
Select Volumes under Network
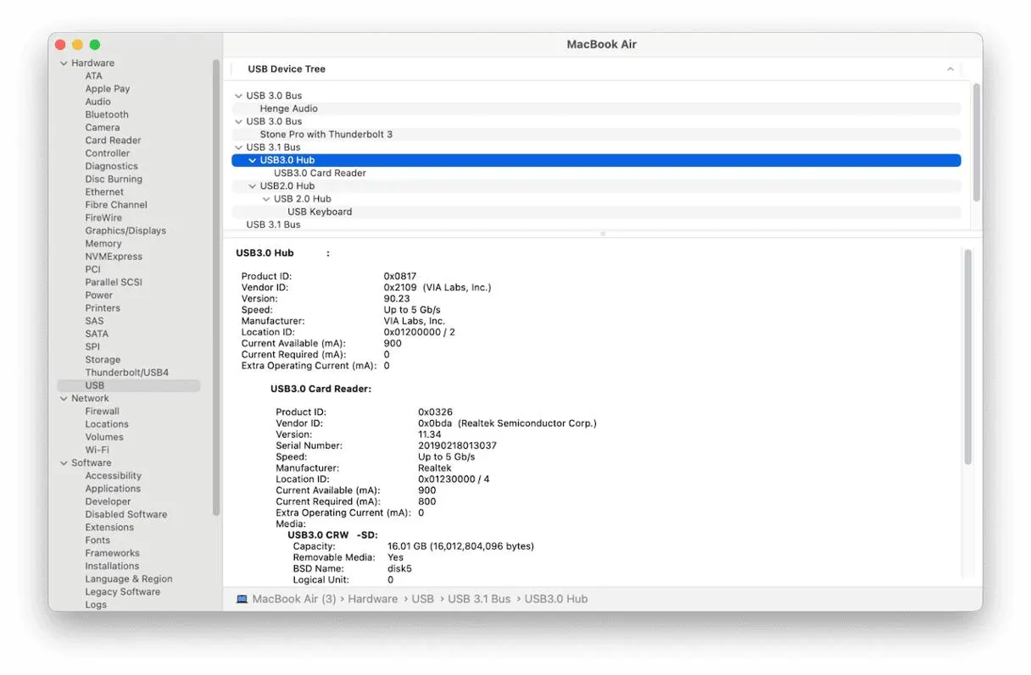[x=104, y=437]
